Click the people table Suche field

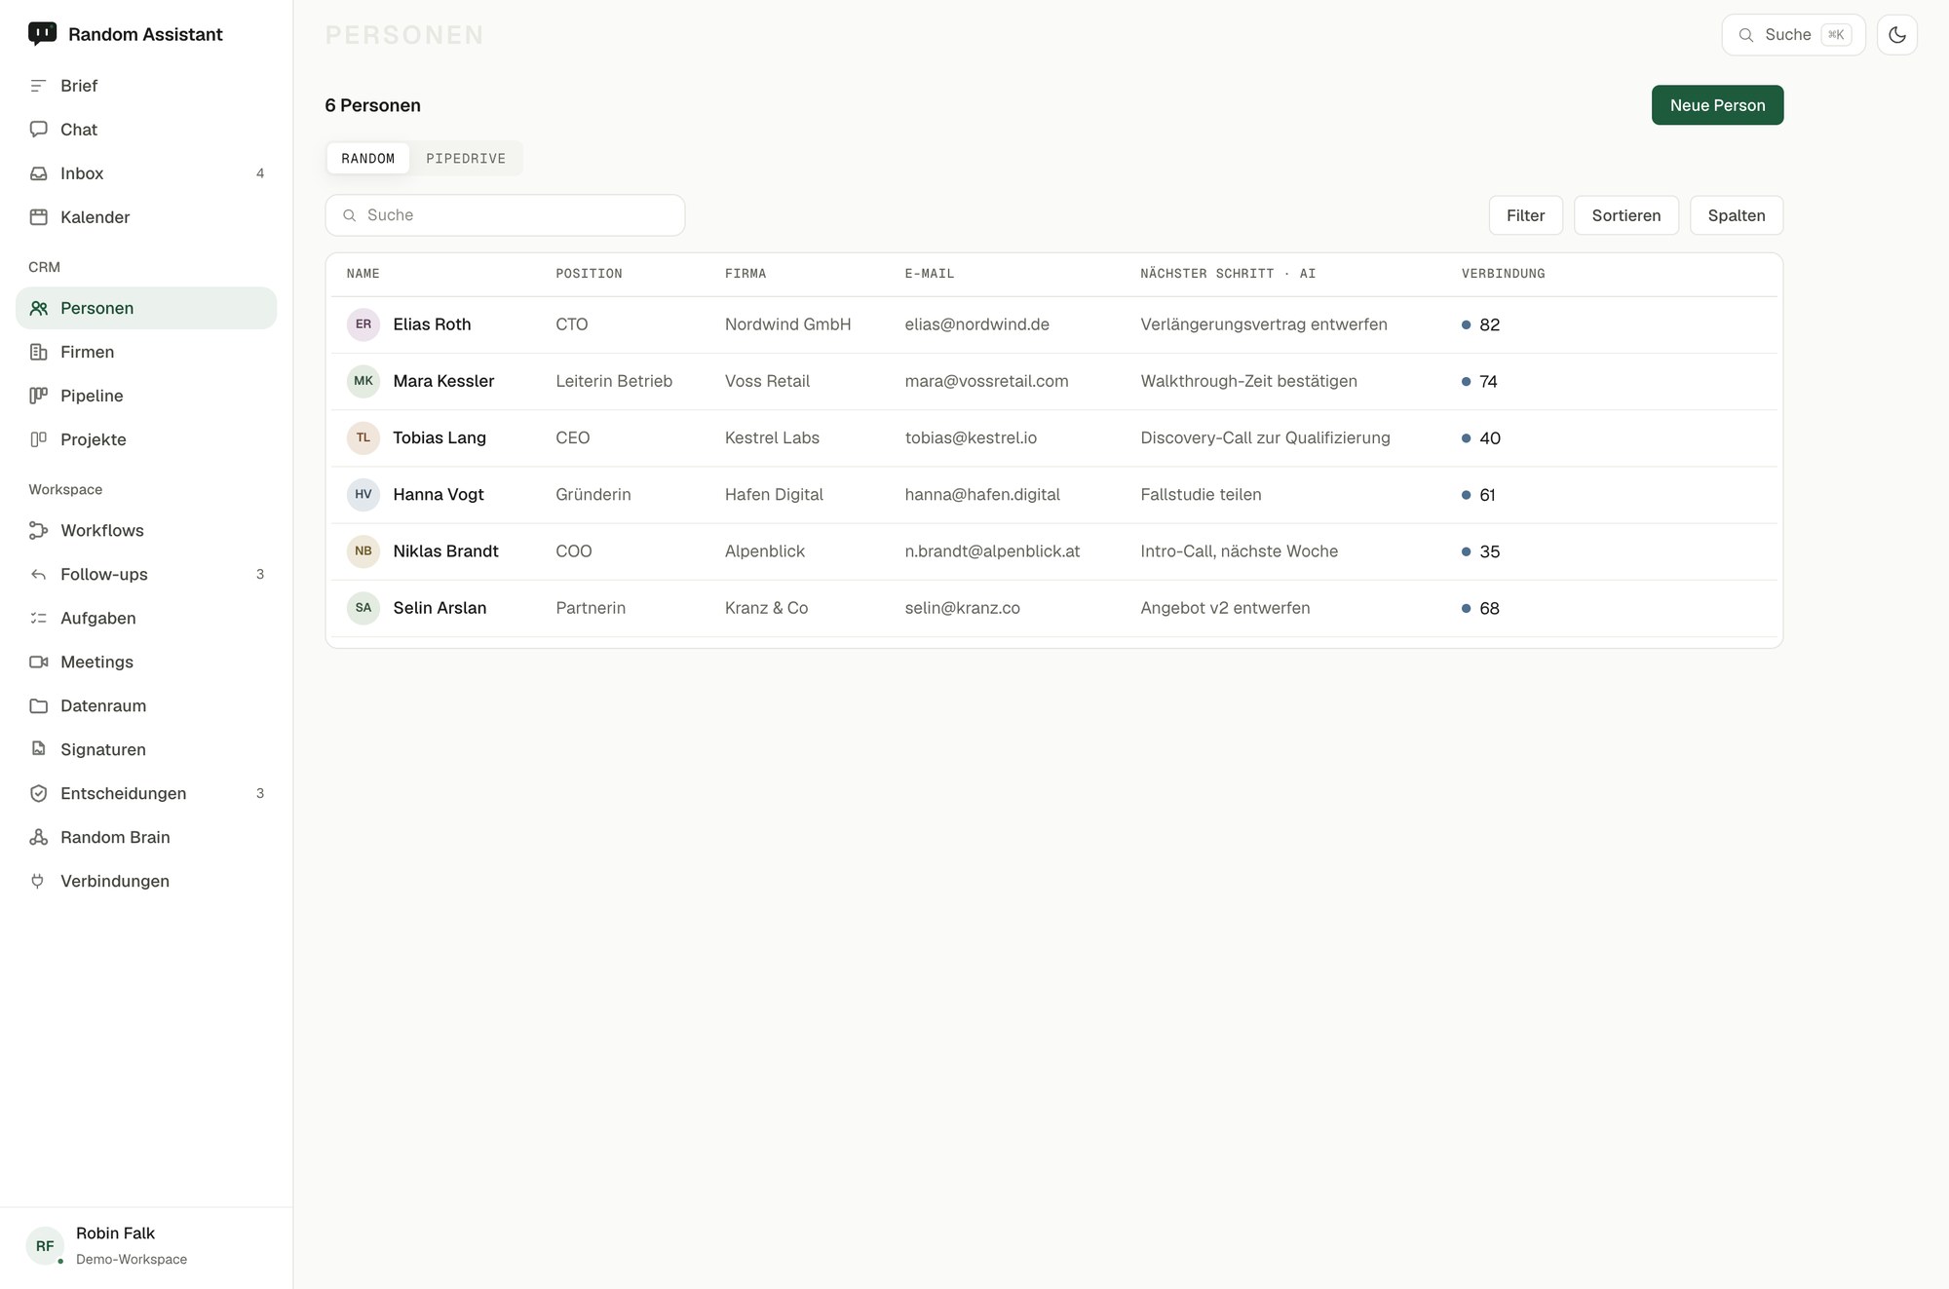pyautogui.click(x=505, y=215)
